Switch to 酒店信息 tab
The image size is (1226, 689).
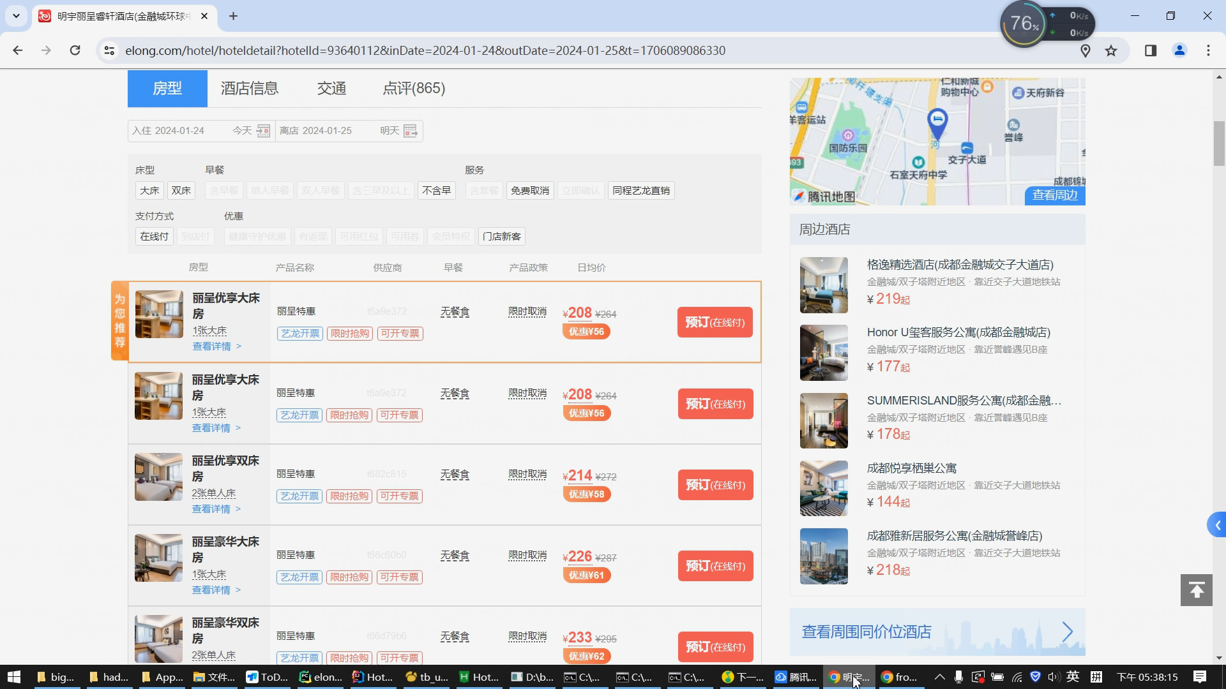[x=249, y=89]
